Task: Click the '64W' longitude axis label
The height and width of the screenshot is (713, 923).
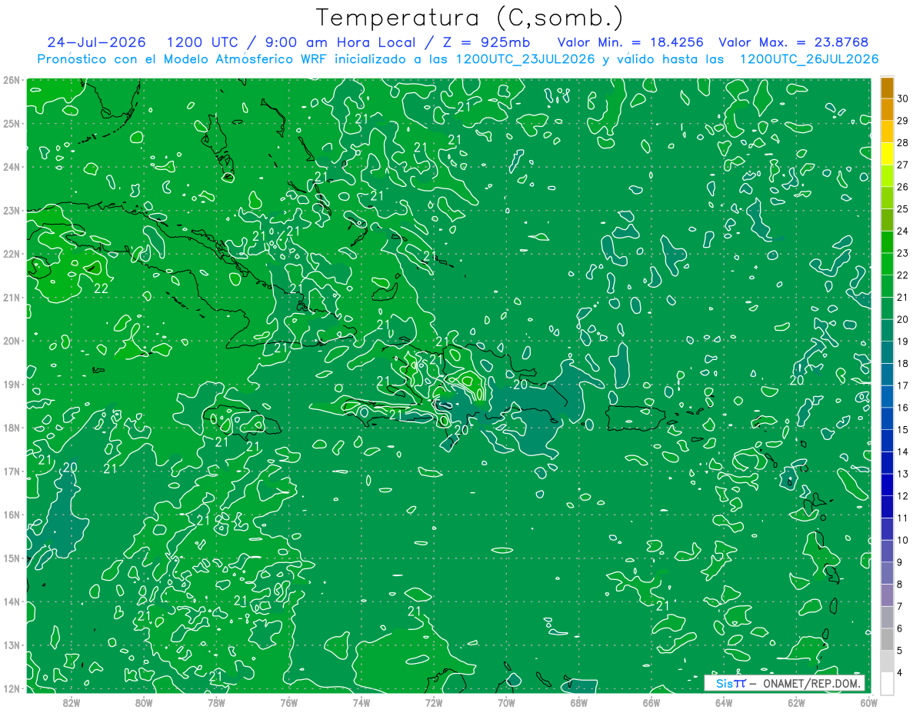Action: [724, 701]
